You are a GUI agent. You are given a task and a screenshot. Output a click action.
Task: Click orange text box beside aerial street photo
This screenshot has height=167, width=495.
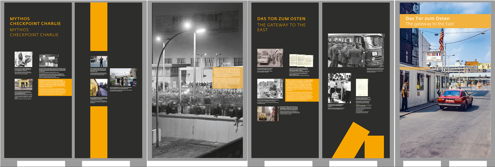[302, 90]
